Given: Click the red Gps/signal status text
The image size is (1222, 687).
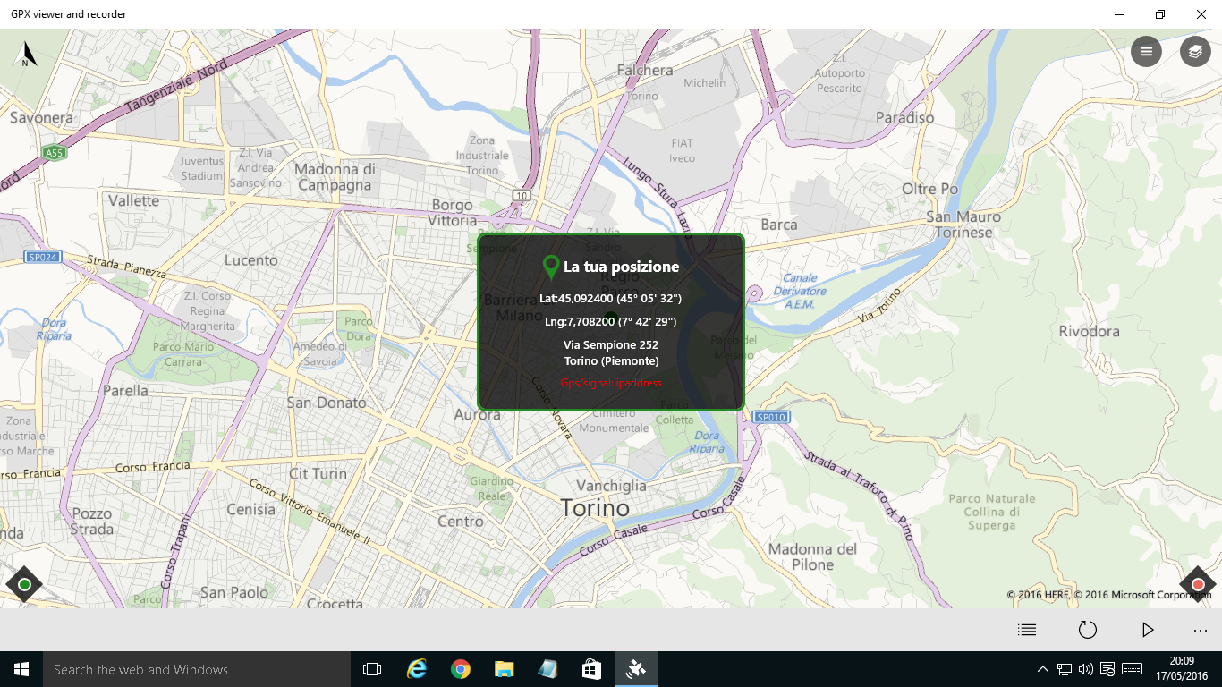Looking at the screenshot, I should pos(611,383).
